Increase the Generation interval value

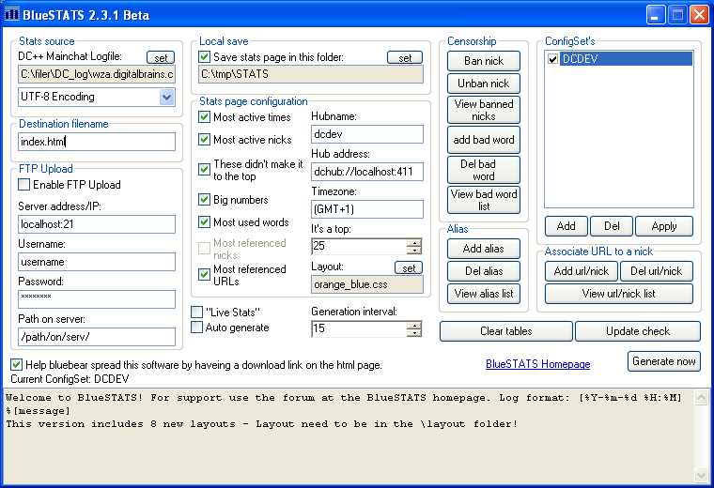(414, 325)
